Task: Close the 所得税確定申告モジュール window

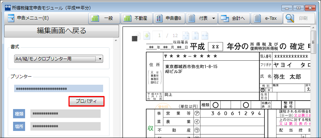Action: pyautogui.click(x=310, y=8)
